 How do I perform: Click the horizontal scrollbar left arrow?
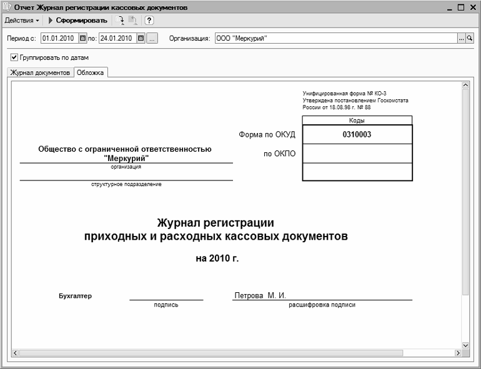coord(15,353)
